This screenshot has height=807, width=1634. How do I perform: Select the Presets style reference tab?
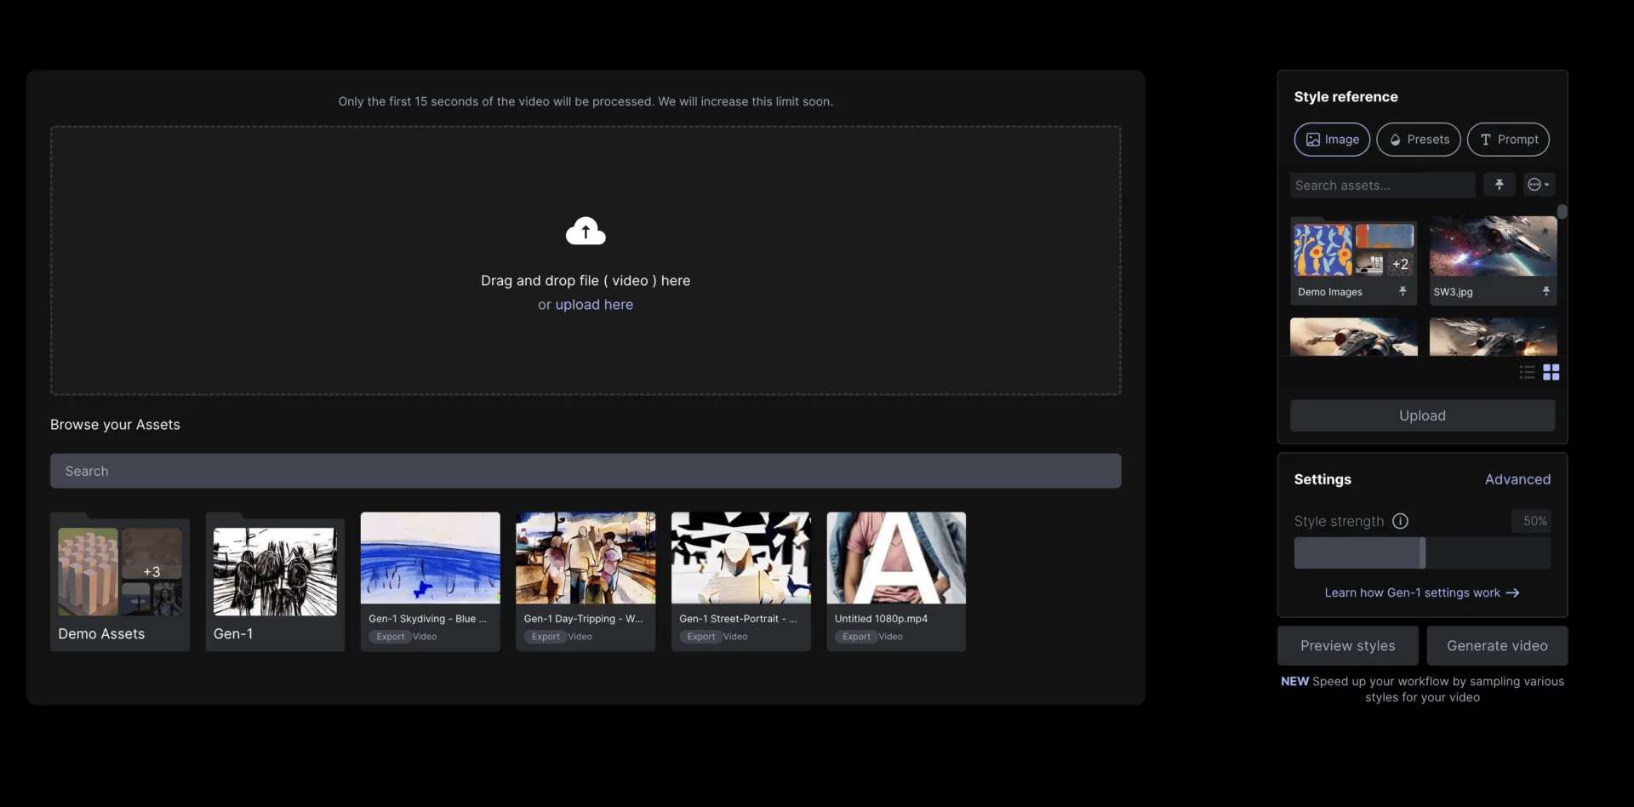(x=1419, y=140)
